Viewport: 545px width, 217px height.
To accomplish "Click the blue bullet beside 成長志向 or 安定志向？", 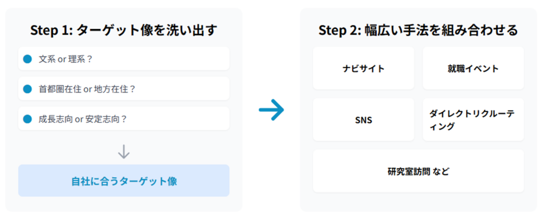I will coord(28,119).
